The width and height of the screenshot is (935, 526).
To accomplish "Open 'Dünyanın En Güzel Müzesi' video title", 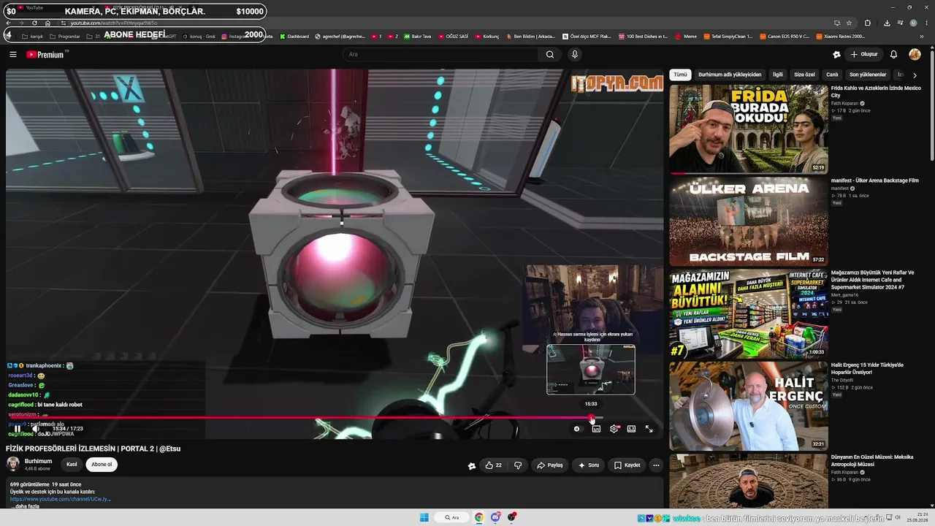I will pyautogui.click(x=872, y=460).
